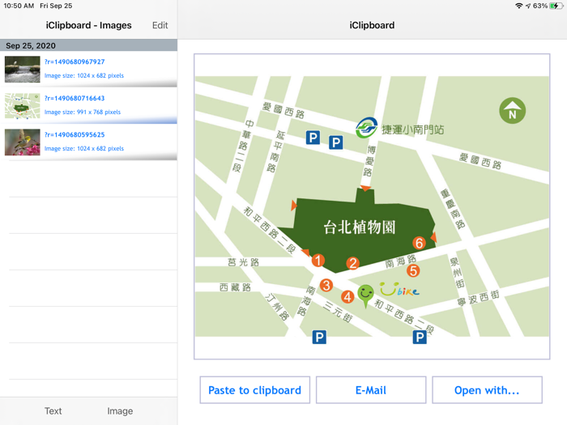Click the battery icon in the status bar

(556, 6)
